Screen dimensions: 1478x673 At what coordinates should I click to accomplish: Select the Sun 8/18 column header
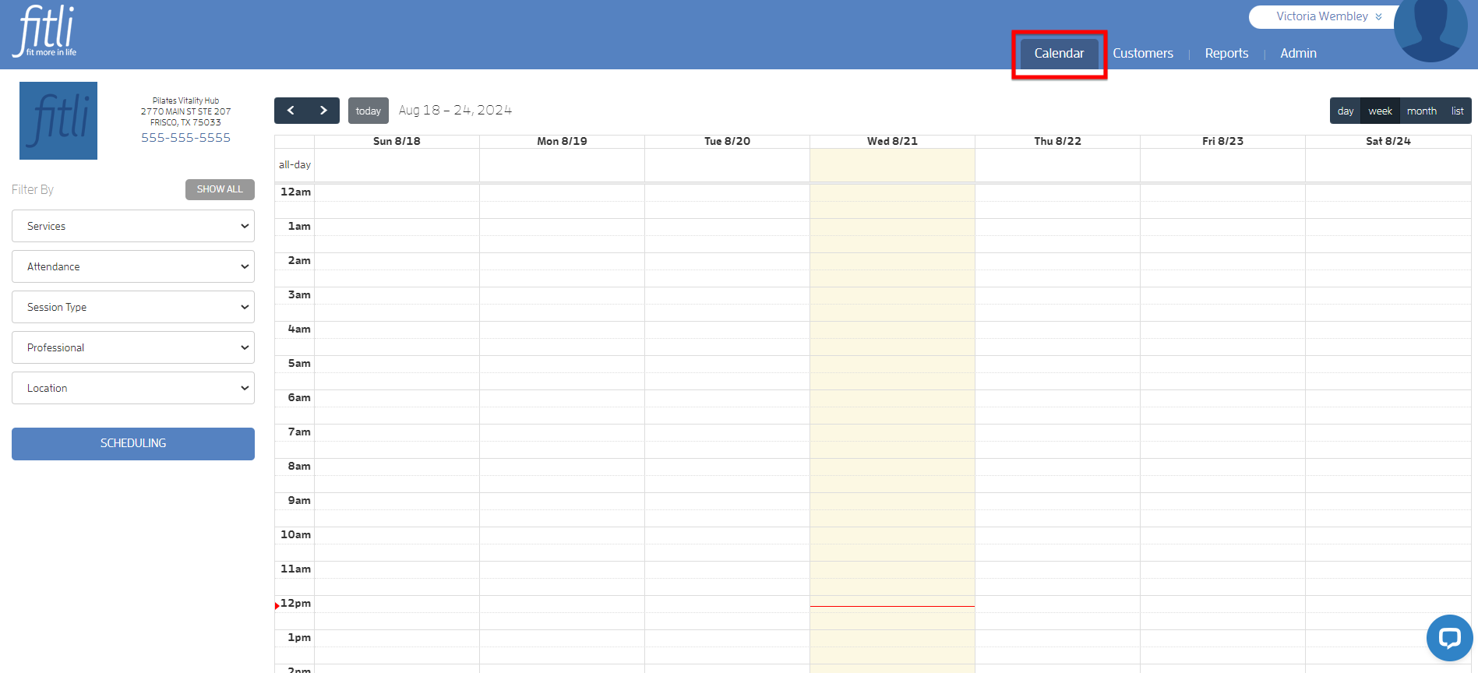(397, 141)
